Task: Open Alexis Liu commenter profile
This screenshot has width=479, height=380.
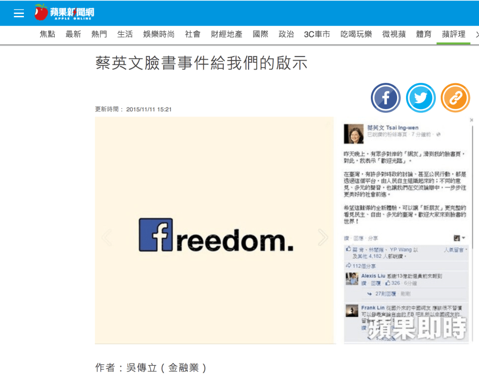Action: [373, 276]
